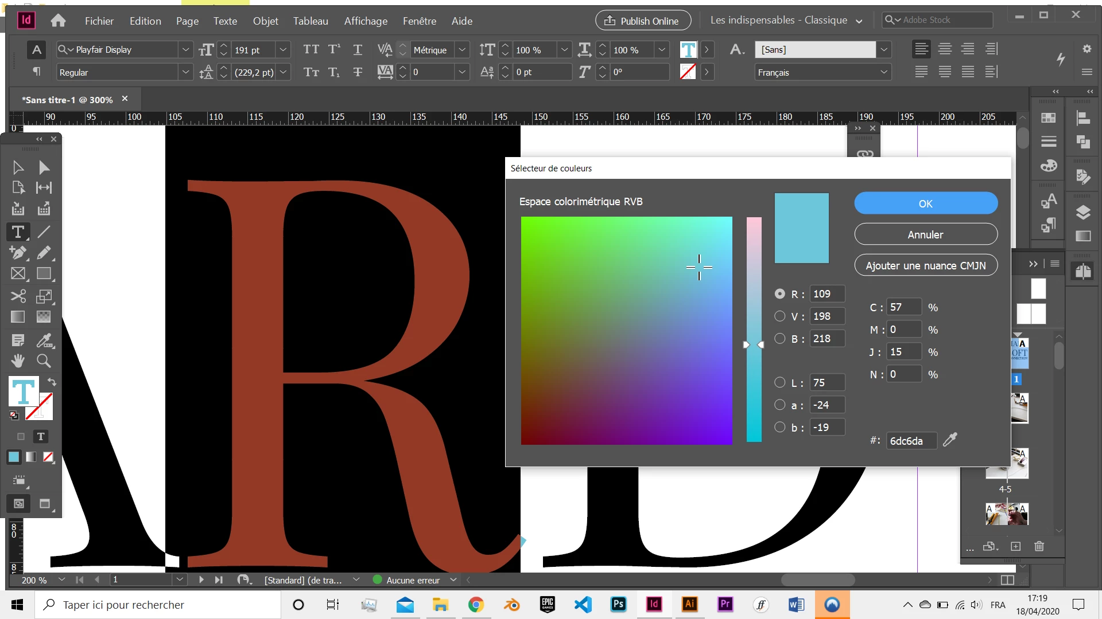
Task: Click the All Caps TT icon
Action: [x=311, y=50]
